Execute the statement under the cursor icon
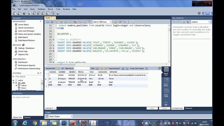 click(x=62, y=22)
